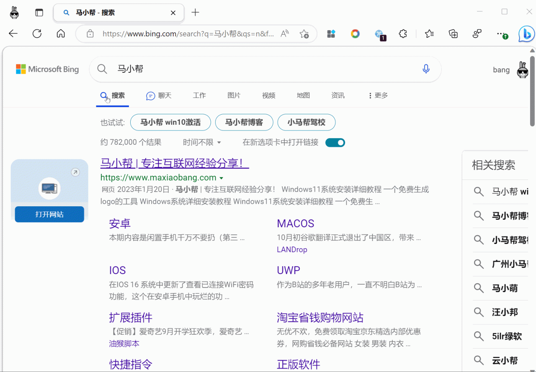Screen dimensions: 536x372
Task: Open the 安卓 result link
Action: [x=120, y=223]
